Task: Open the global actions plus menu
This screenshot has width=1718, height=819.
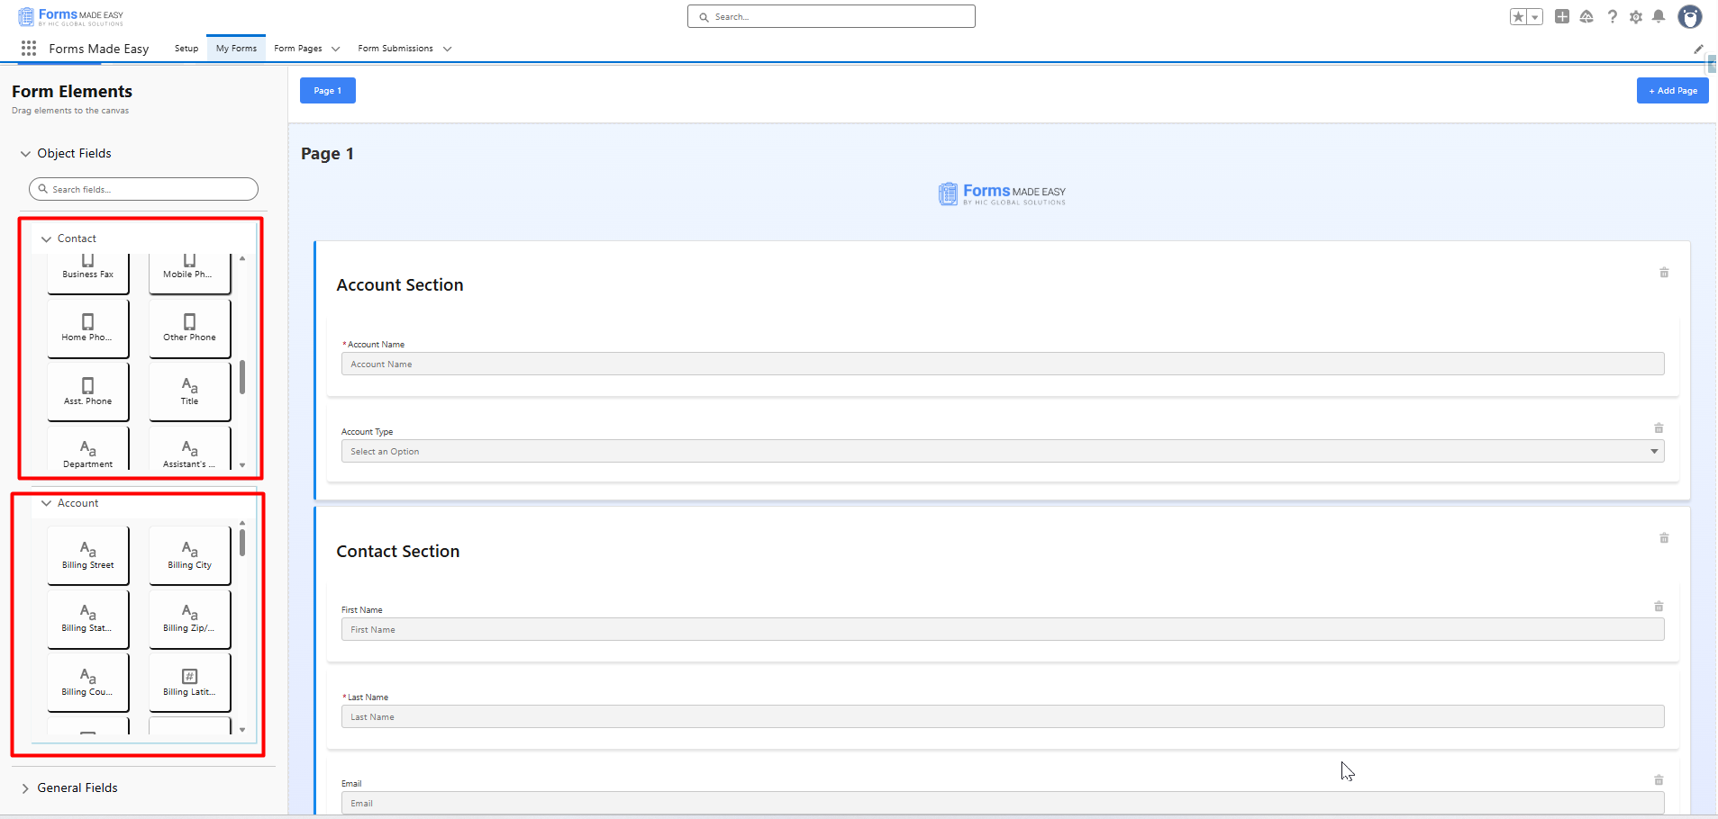Action: 1562,16
